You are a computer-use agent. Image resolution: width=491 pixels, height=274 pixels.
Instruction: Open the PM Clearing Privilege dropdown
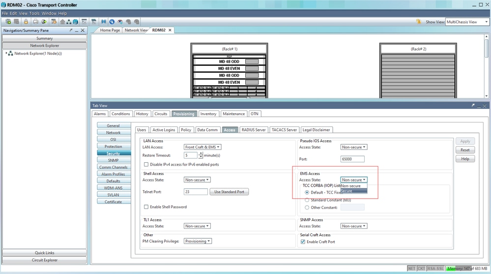click(198, 241)
